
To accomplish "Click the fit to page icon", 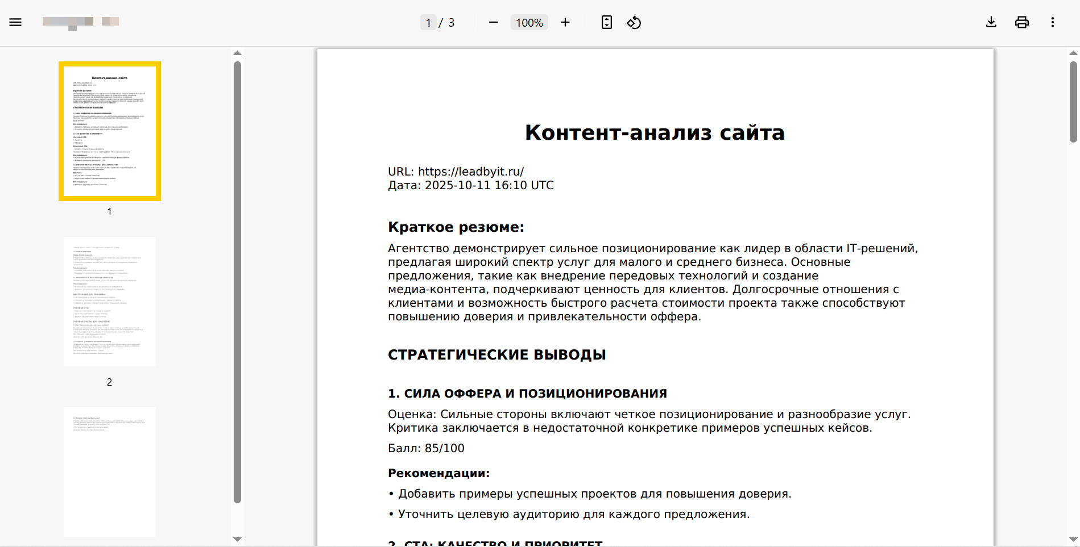I will [x=607, y=22].
